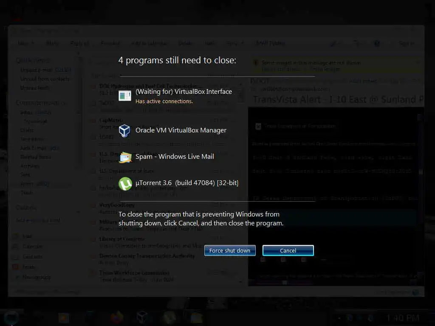The width and height of the screenshot is (435, 326).
Task: Open the Texas Workforce Commission message
Action: [x=164, y=276]
